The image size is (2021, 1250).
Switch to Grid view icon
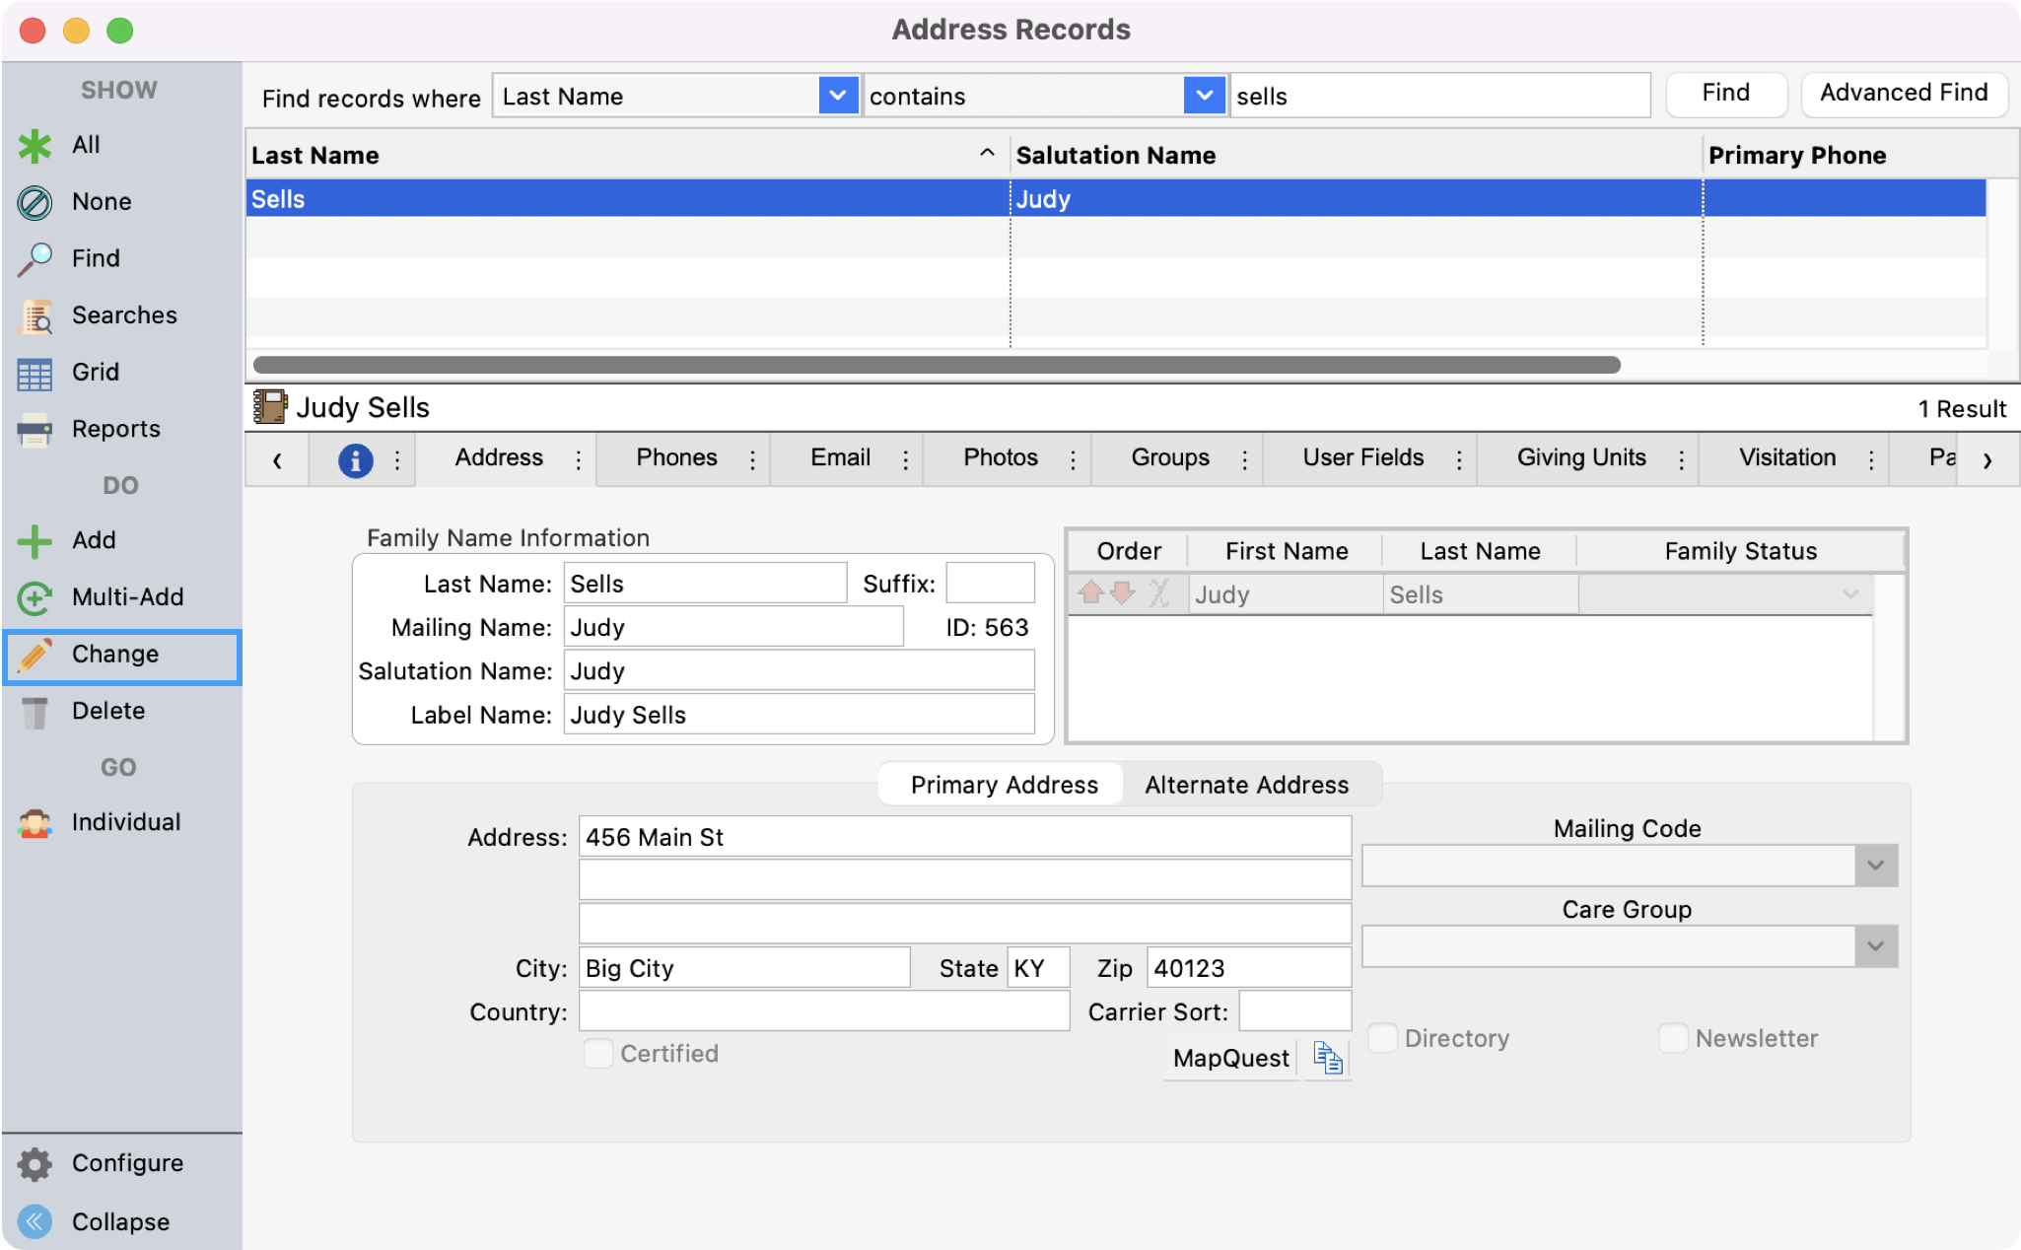pos(35,374)
